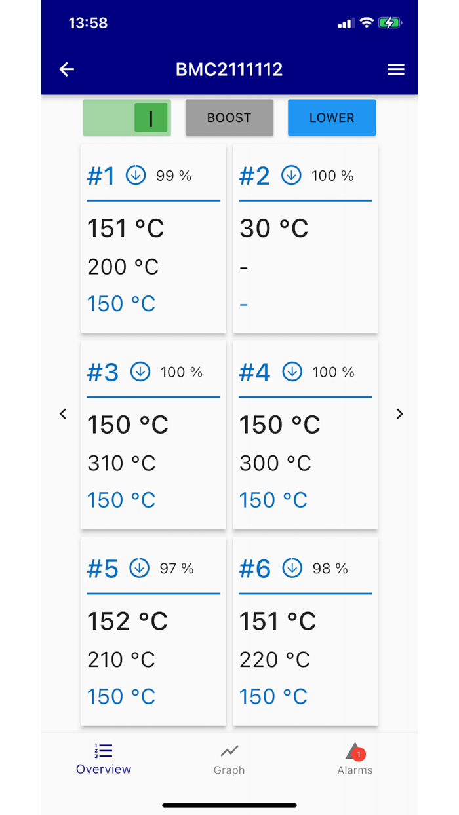Open the hamburger menu
The width and height of the screenshot is (459, 815).
pos(395,69)
